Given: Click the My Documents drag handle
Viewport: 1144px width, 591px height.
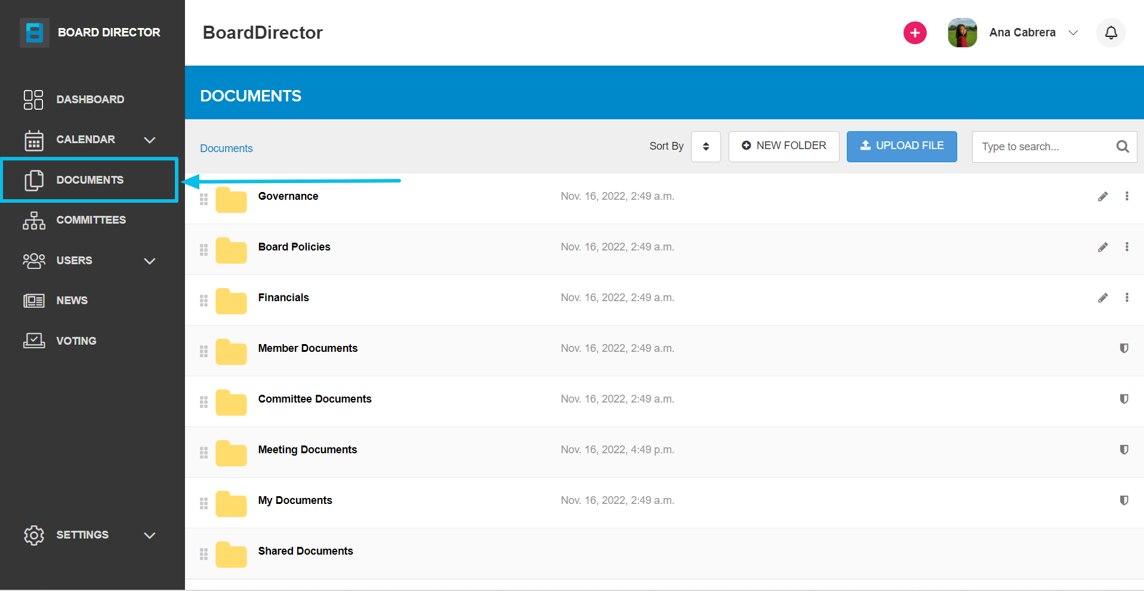Looking at the screenshot, I should pyautogui.click(x=203, y=503).
